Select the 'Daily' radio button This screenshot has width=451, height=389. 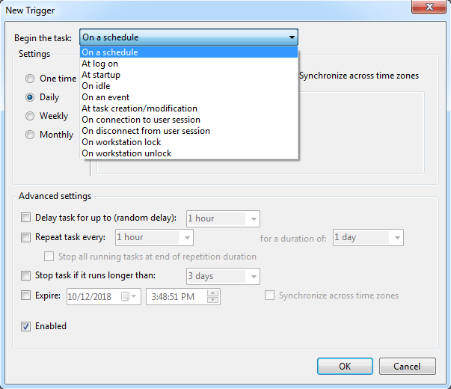click(30, 97)
